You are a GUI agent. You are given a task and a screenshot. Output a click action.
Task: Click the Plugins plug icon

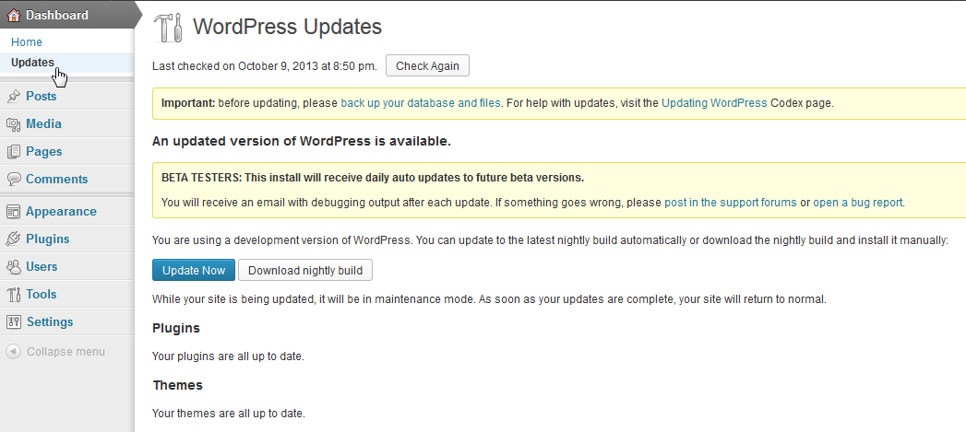14,239
